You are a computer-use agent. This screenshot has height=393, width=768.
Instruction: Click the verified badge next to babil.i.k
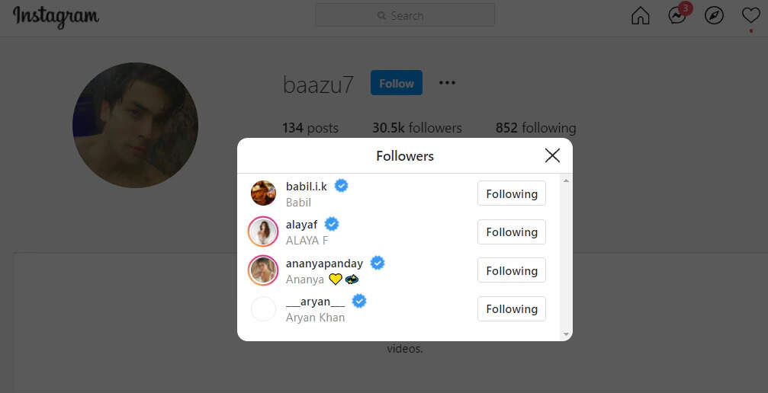[x=342, y=186]
